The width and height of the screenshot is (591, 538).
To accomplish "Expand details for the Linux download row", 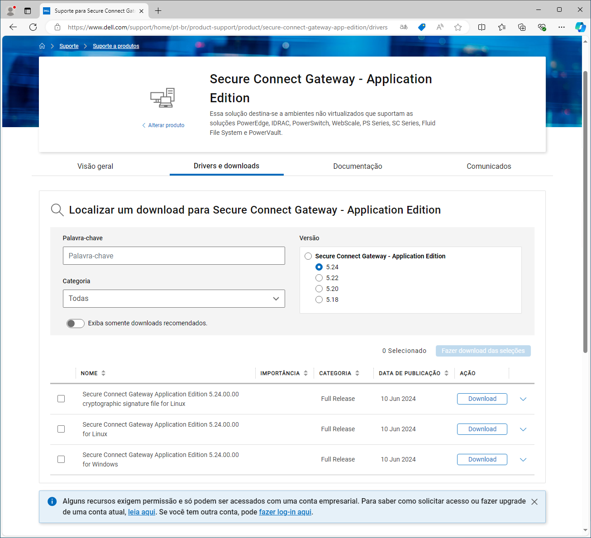I will (523, 429).
